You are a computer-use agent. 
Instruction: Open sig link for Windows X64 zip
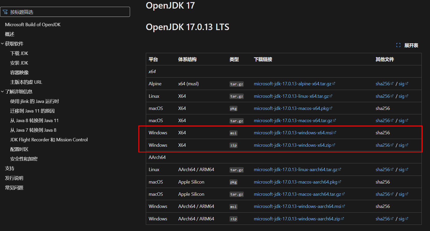point(403,145)
